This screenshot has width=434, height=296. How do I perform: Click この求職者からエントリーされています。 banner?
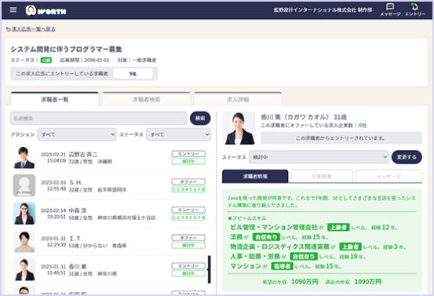[x=341, y=138]
